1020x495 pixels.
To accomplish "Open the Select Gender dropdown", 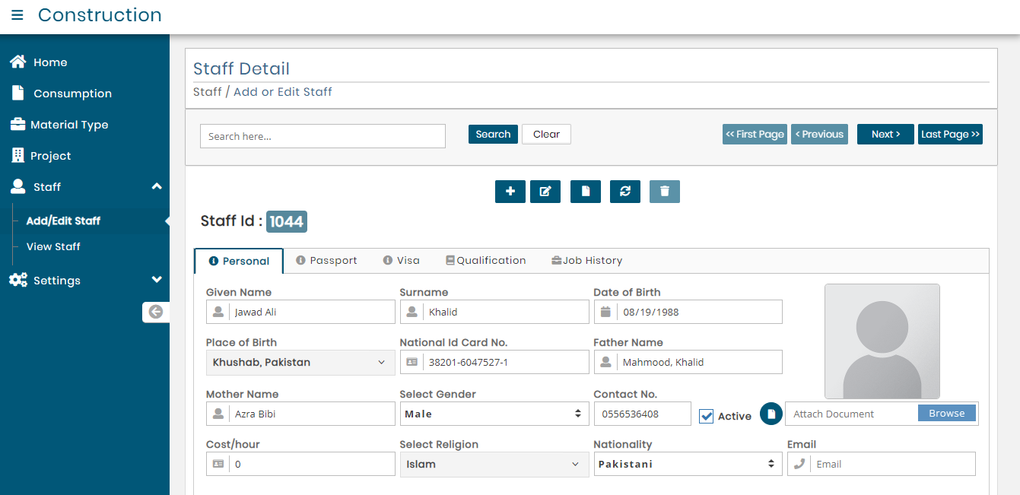I will [x=494, y=414].
